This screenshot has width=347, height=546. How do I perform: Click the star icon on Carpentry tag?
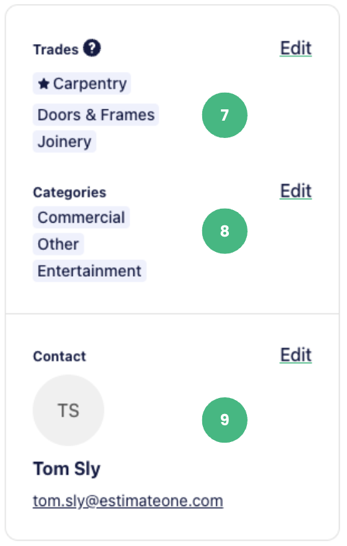(x=43, y=83)
